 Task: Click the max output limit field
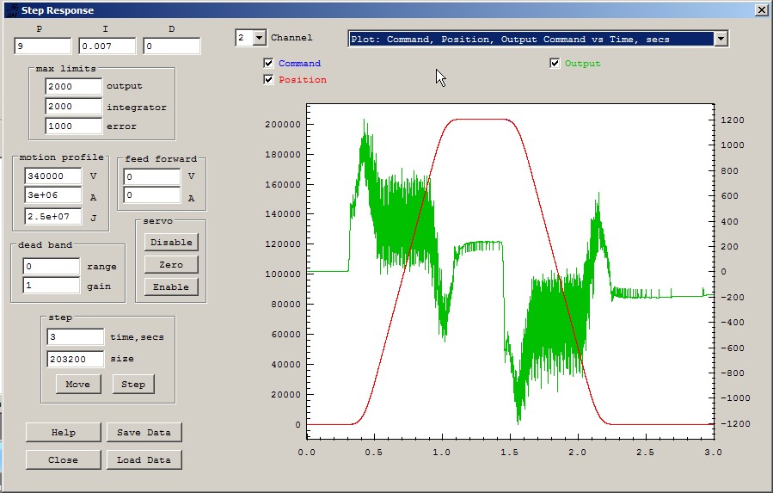pyautogui.click(x=73, y=86)
